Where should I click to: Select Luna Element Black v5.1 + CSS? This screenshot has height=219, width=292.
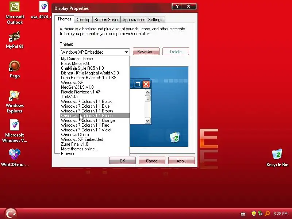tap(95, 78)
